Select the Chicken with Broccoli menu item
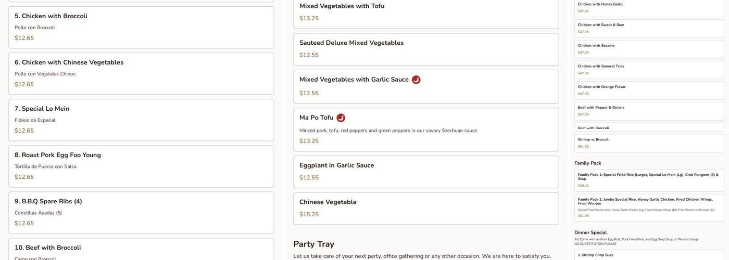The height and width of the screenshot is (260, 729). coord(141,27)
